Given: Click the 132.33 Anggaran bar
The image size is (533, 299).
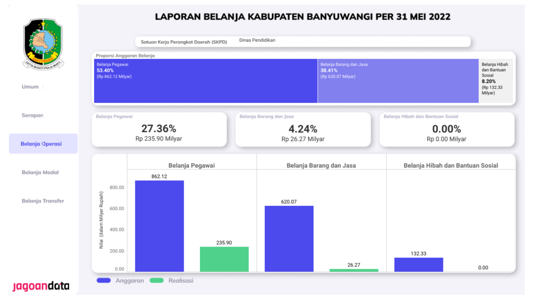Looking at the screenshot, I should (x=418, y=264).
